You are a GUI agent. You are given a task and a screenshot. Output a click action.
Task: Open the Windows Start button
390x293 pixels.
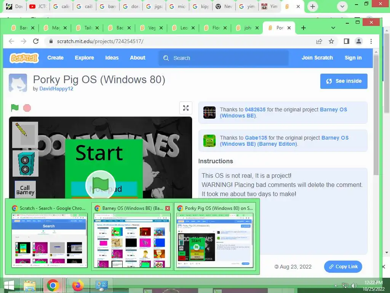tap(9, 285)
